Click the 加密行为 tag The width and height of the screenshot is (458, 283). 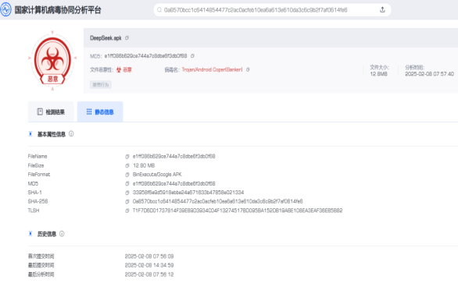click(x=101, y=85)
